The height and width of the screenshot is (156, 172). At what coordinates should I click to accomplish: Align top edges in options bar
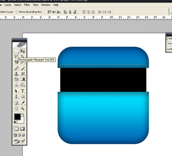[49, 12]
